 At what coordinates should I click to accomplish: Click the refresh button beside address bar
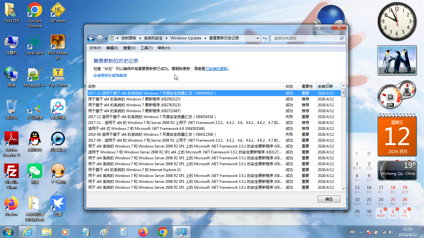[265, 38]
